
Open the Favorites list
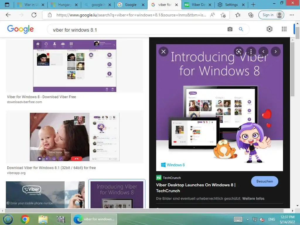(238, 15)
